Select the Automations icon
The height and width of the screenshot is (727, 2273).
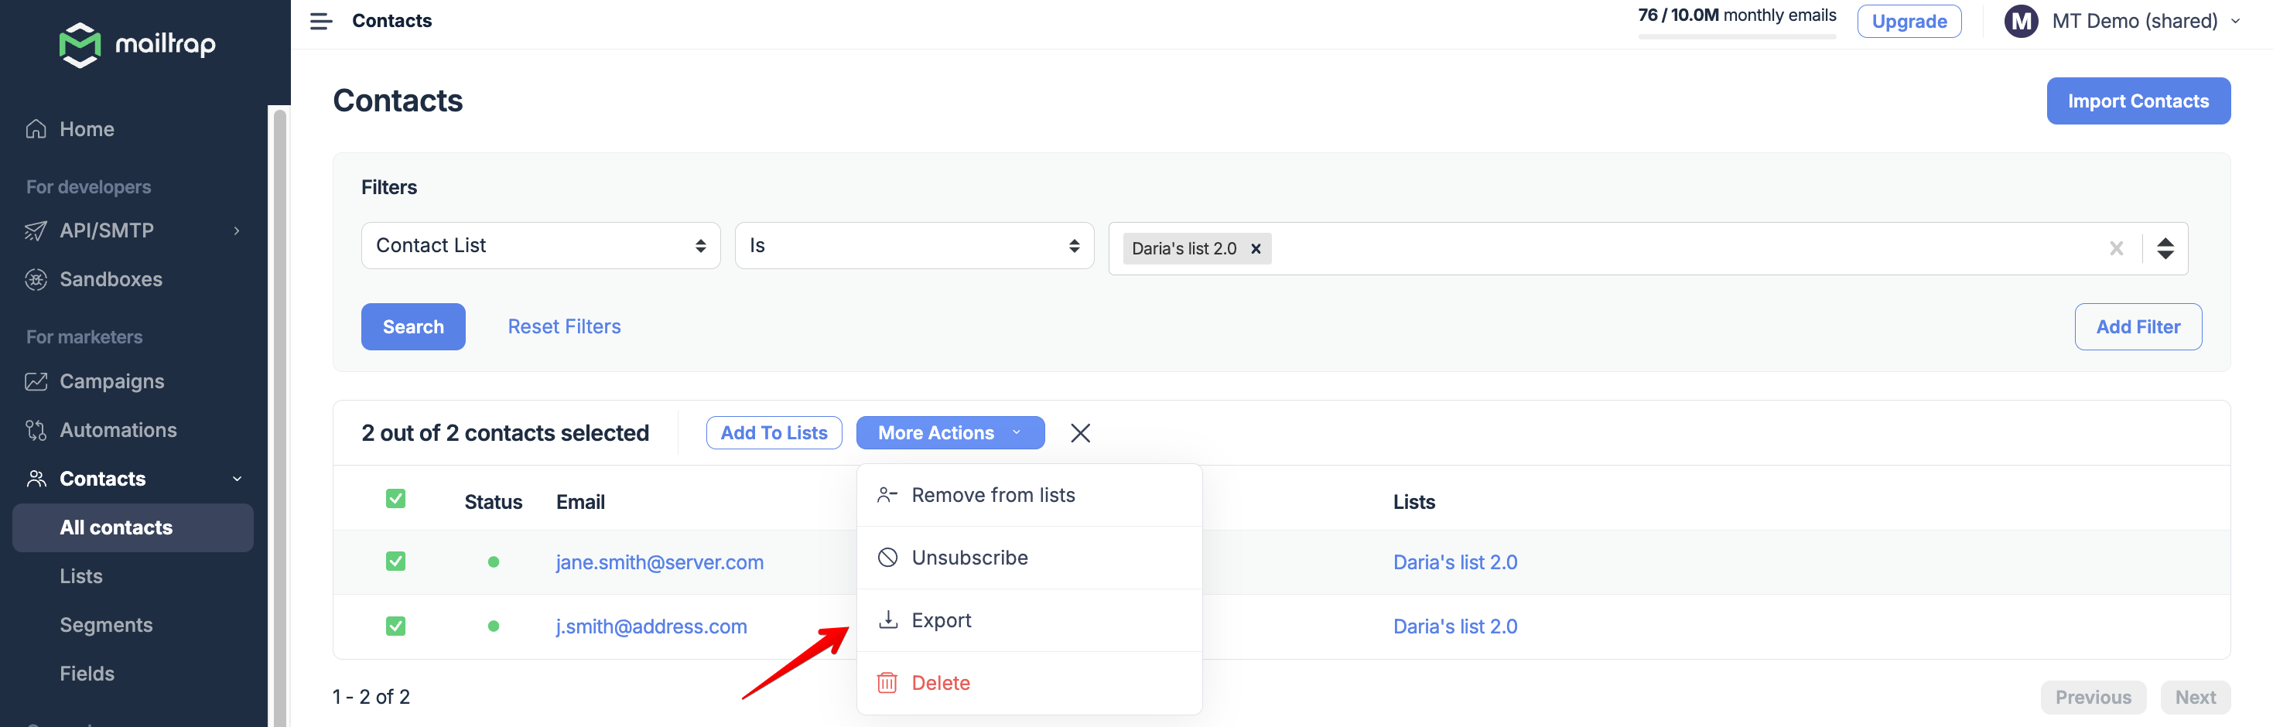36,430
